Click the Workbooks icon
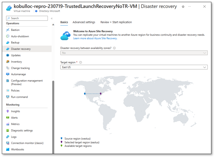This screenshot has width=215, height=158. [x=8, y=149]
